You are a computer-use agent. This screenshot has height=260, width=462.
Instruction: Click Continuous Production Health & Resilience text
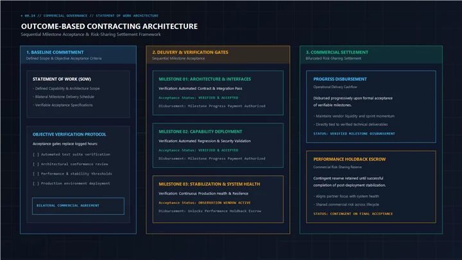pos(203,193)
